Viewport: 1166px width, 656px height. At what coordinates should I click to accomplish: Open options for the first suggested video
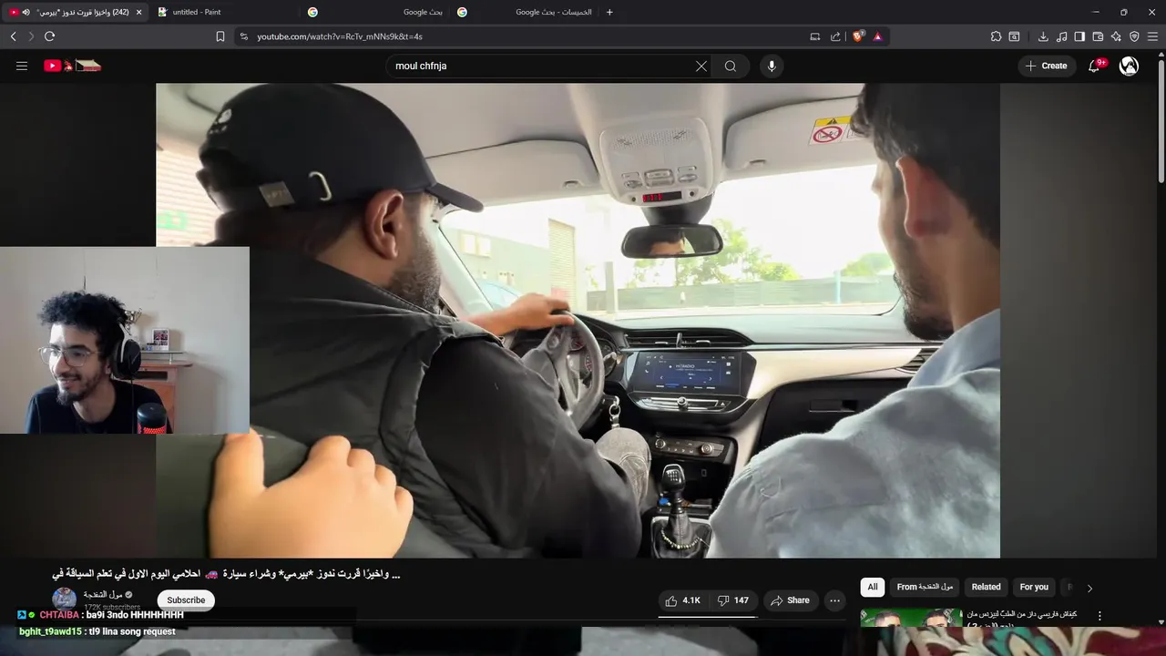[1100, 616]
